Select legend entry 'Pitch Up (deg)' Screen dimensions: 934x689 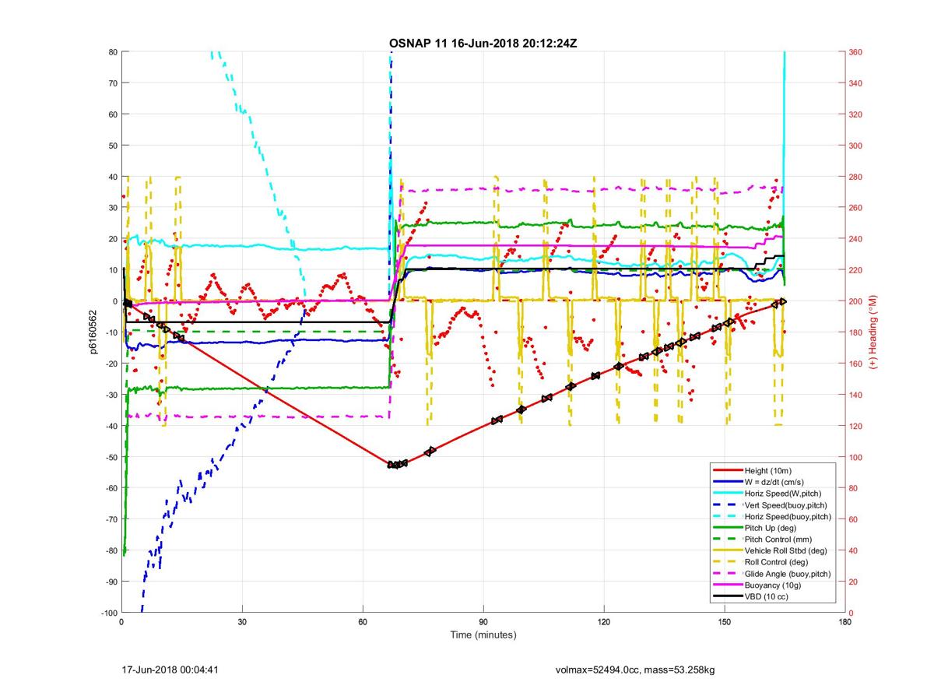[x=770, y=528]
